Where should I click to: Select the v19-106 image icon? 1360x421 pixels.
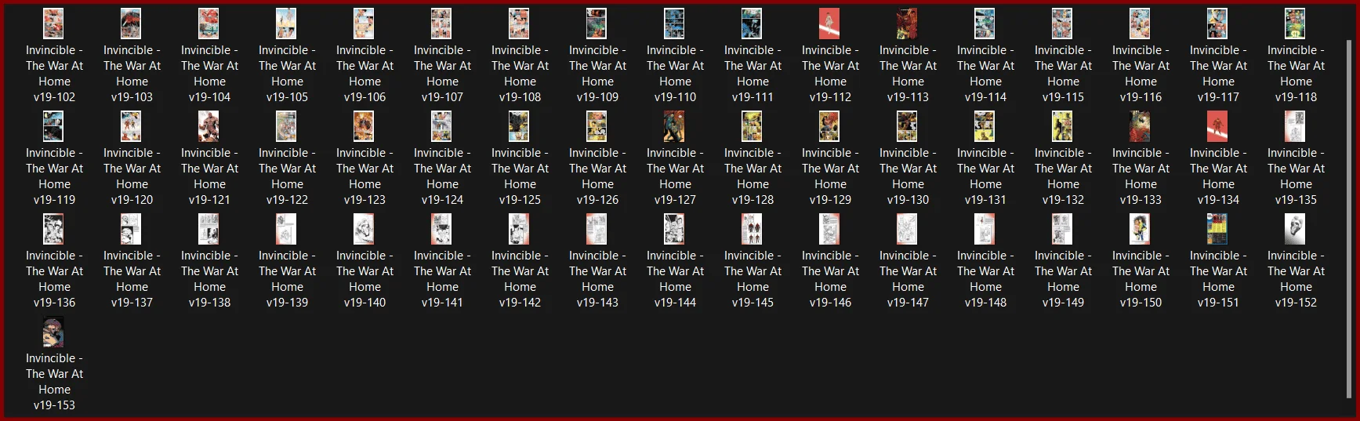point(364,24)
